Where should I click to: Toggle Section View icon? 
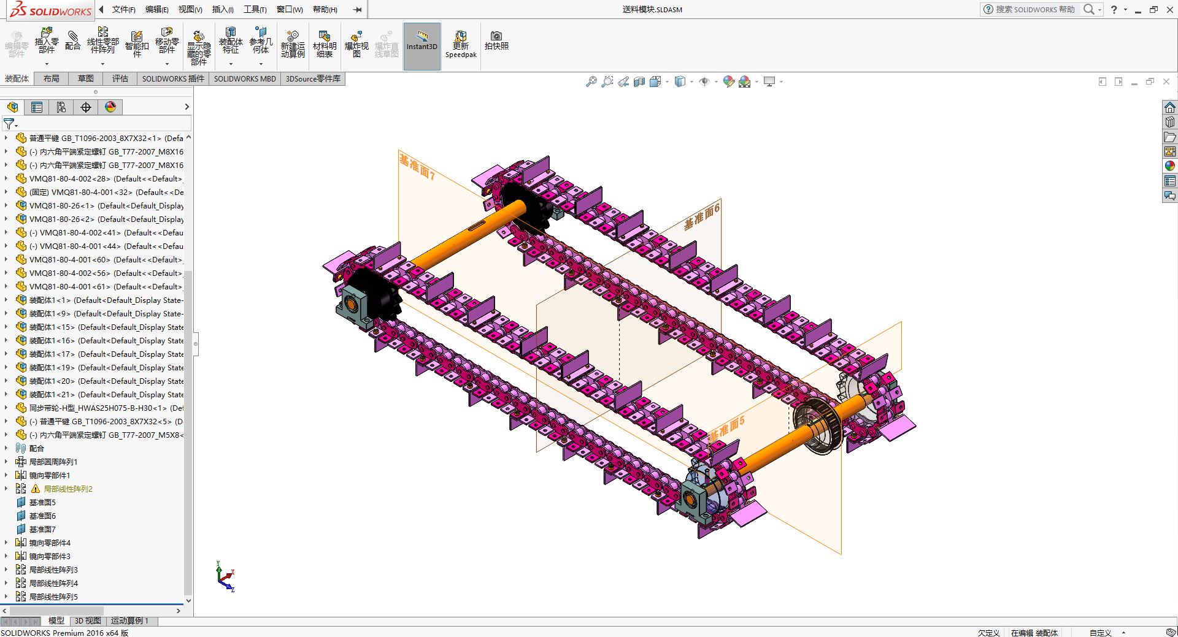tap(639, 82)
